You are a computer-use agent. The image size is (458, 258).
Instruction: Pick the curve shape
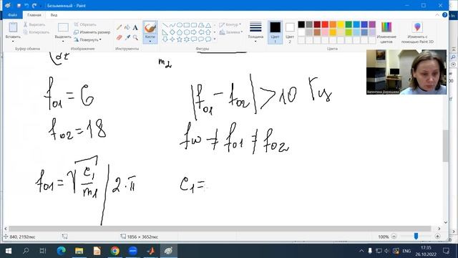coord(172,25)
